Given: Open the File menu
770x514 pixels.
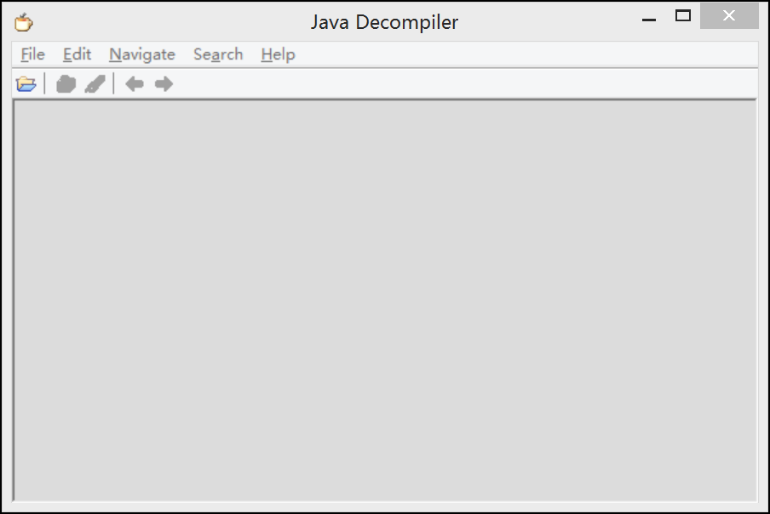Looking at the screenshot, I should tap(32, 54).
